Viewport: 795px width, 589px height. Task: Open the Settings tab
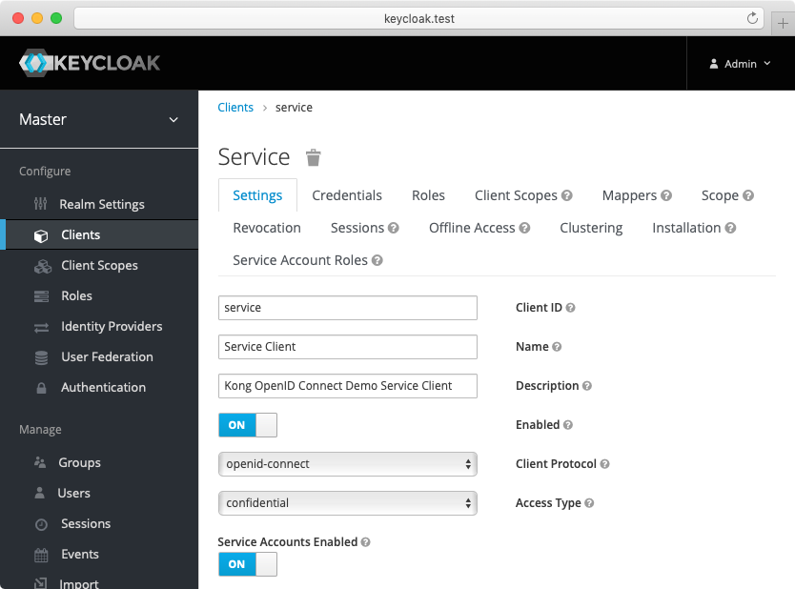point(257,195)
